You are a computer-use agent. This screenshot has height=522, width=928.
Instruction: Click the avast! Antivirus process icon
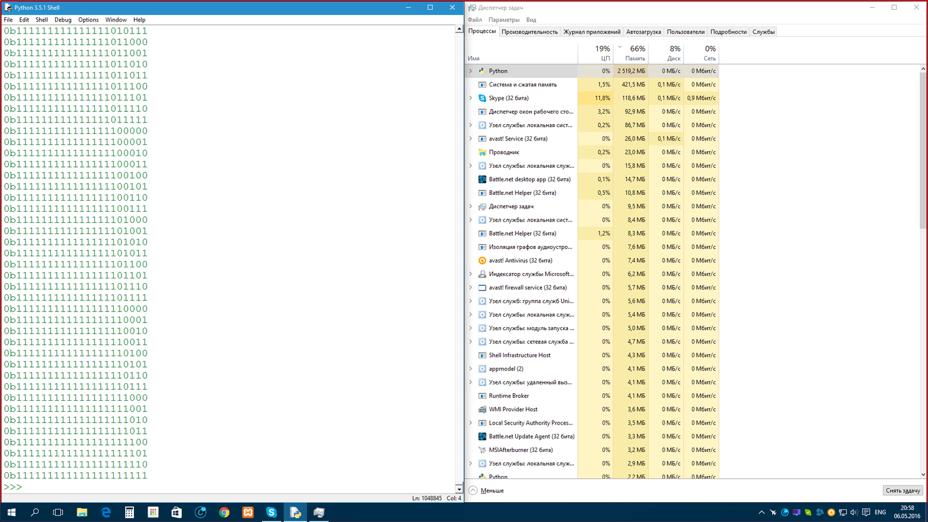click(x=482, y=260)
